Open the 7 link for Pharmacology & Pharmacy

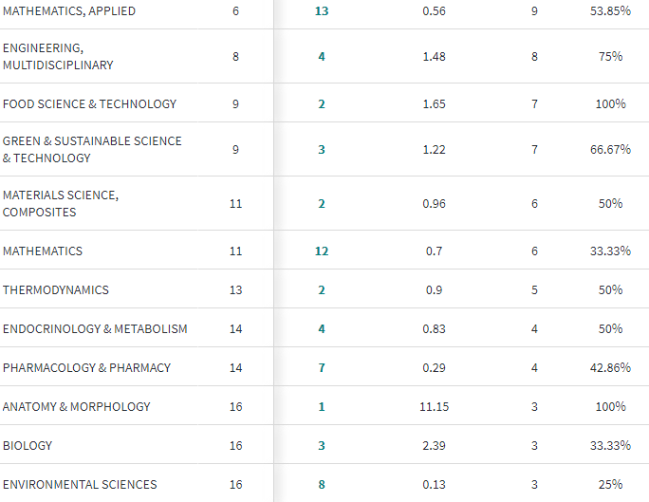pos(321,368)
